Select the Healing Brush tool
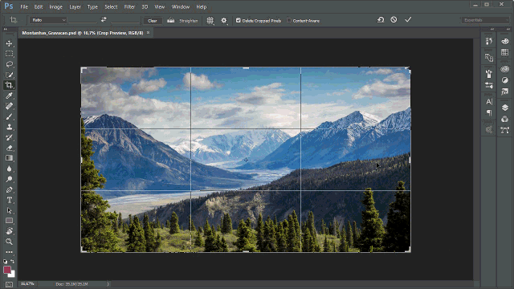Image resolution: width=514 pixels, height=289 pixels. [9, 106]
